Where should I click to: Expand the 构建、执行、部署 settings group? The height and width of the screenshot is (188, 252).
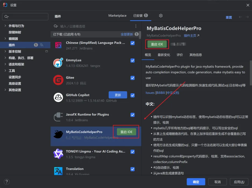coord(5,58)
